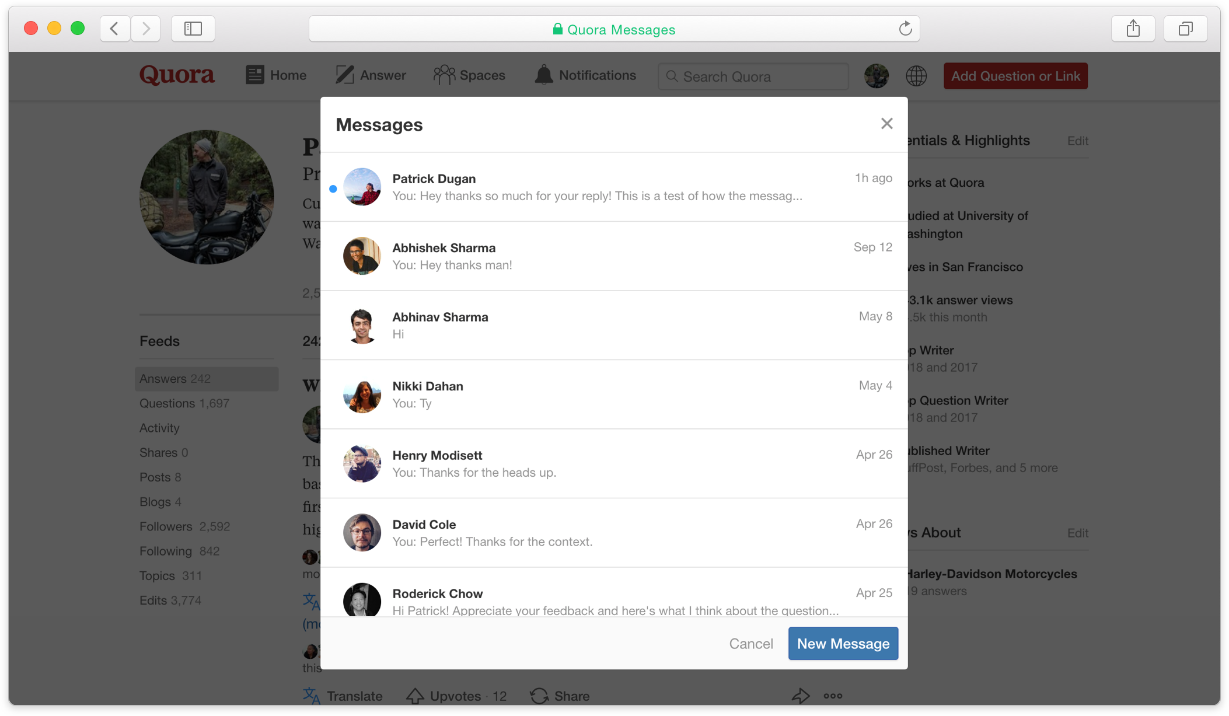Viewport: 1229px width, 716px height.
Task: Select Following 842 in Feeds
Action: pos(180,551)
